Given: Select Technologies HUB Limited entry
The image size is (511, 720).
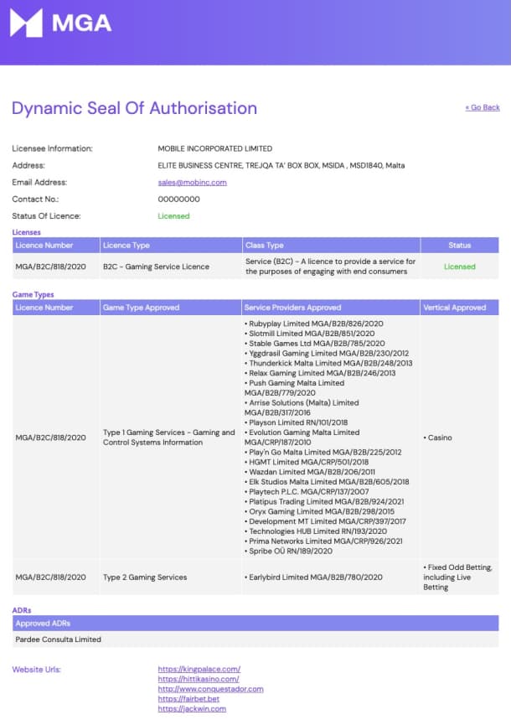Looking at the screenshot, I should point(316,531).
